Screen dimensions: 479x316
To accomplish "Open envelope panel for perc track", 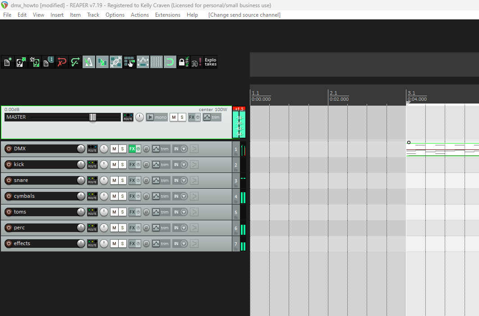I will [x=156, y=228].
